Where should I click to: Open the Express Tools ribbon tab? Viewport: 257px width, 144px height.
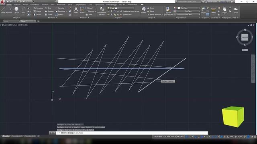tap(99, 4)
